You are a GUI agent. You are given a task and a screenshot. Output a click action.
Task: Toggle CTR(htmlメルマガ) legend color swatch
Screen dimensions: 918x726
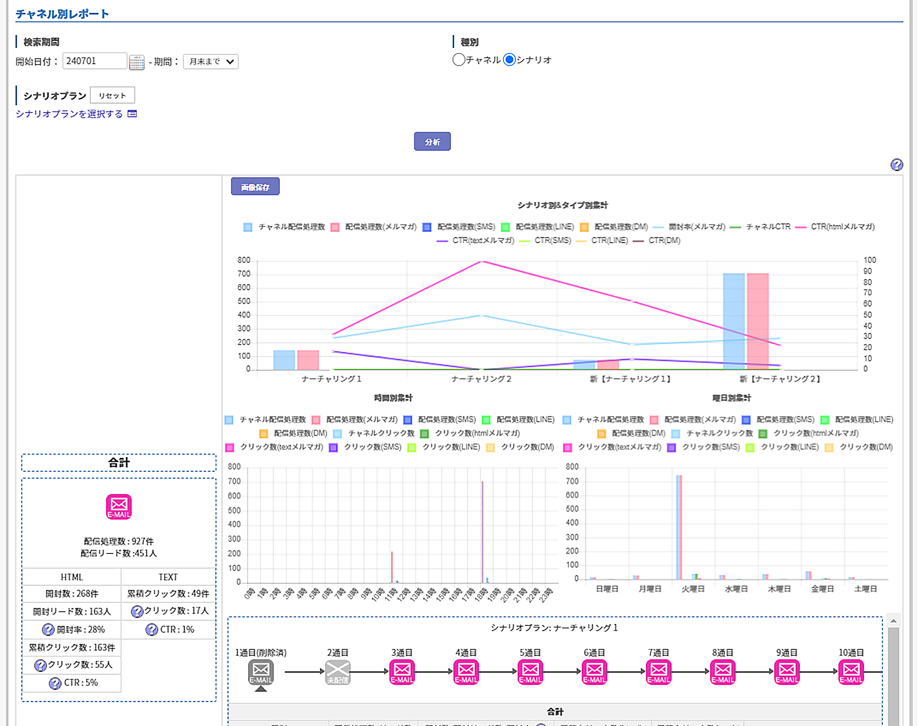[x=800, y=227]
